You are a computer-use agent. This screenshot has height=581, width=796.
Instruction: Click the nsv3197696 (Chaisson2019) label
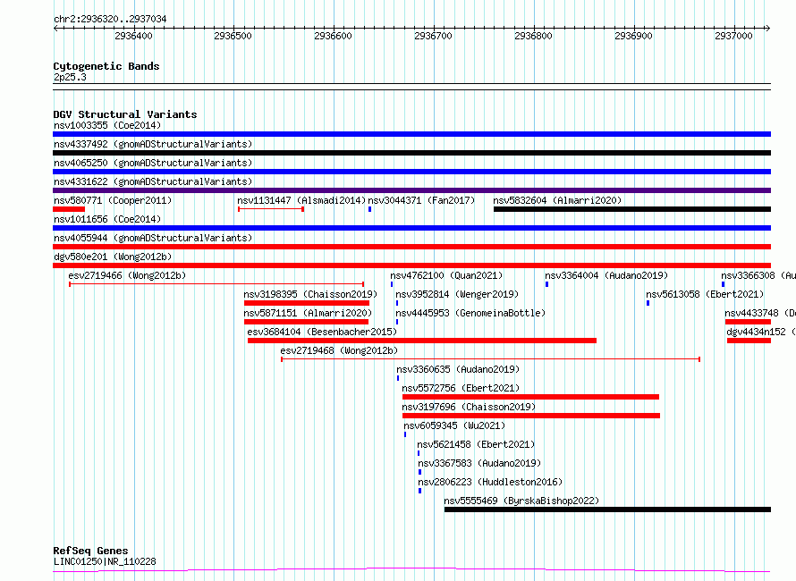[469, 407]
